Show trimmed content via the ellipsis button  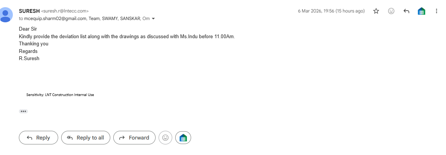pos(23,112)
